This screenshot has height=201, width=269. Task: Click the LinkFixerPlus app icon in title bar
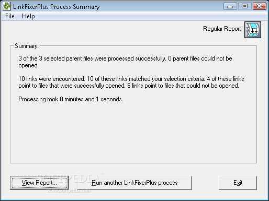(x=7, y=6)
